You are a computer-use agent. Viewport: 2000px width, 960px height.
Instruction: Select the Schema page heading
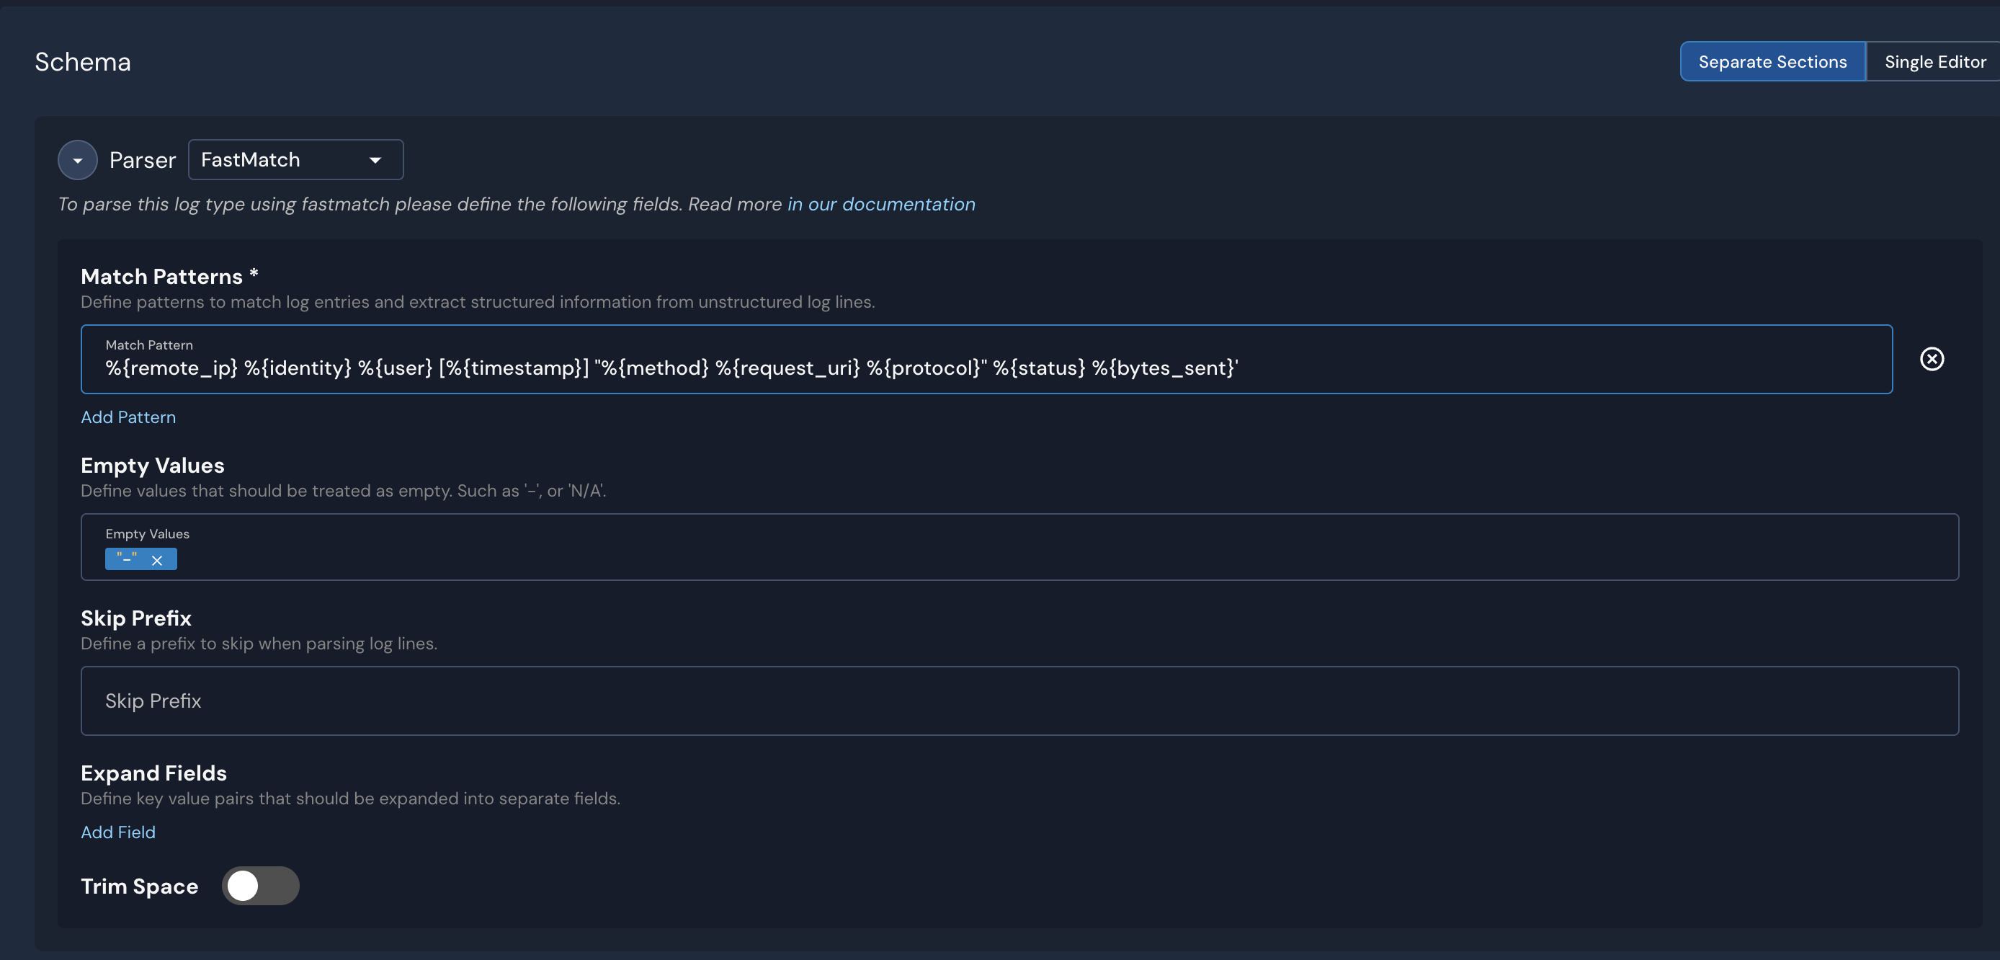pyautogui.click(x=82, y=61)
